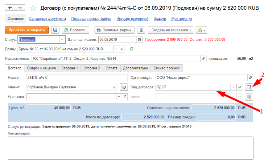272x164 pixels.
Task: Add document to favorites with star
Action: [33, 7]
